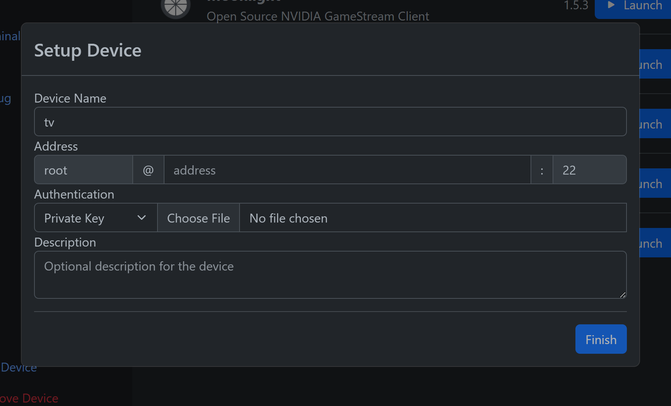This screenshot has width=671, height=406.
Task: Click the Description text area
Action: [330, 275]
